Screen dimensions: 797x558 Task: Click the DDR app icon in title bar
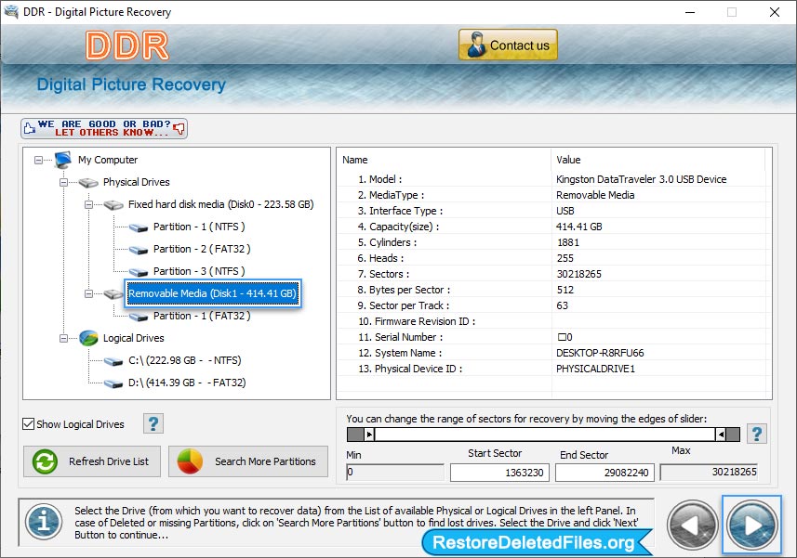10,12
